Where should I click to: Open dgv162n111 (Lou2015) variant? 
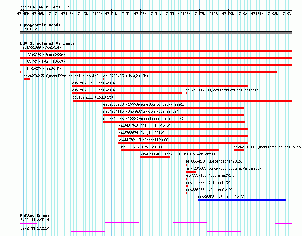pos(93,97)
